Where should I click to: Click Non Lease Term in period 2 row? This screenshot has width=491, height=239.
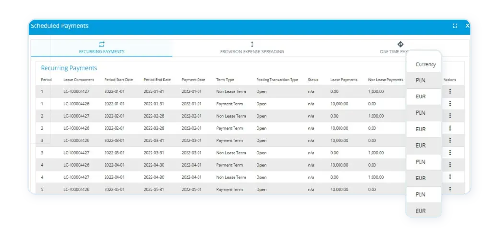[x=231, y=116]
